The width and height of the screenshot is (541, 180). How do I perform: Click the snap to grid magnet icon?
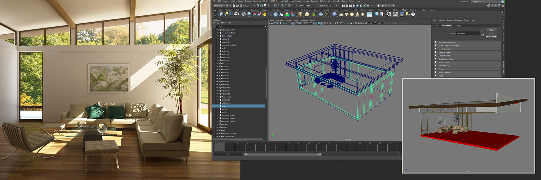point(275,6)
